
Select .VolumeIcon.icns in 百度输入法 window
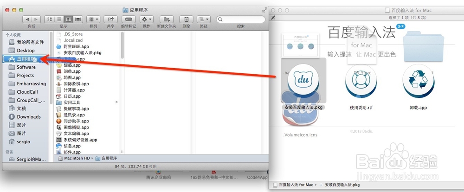300,135
